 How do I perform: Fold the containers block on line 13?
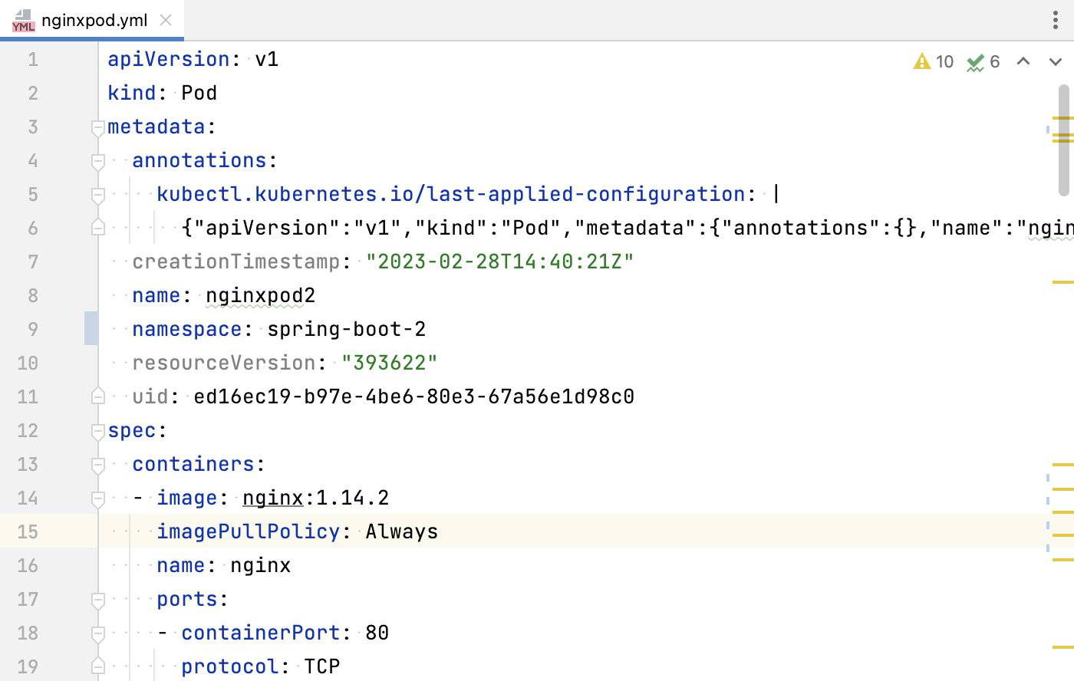click(97, 465)
